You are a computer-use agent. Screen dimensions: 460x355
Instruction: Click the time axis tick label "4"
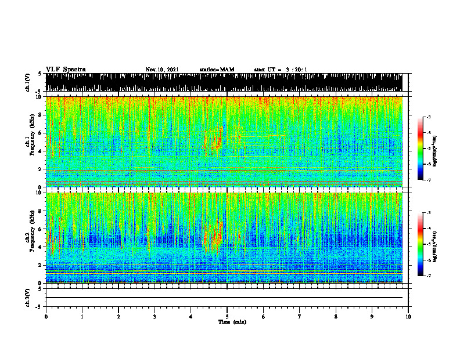coord(191,317)
